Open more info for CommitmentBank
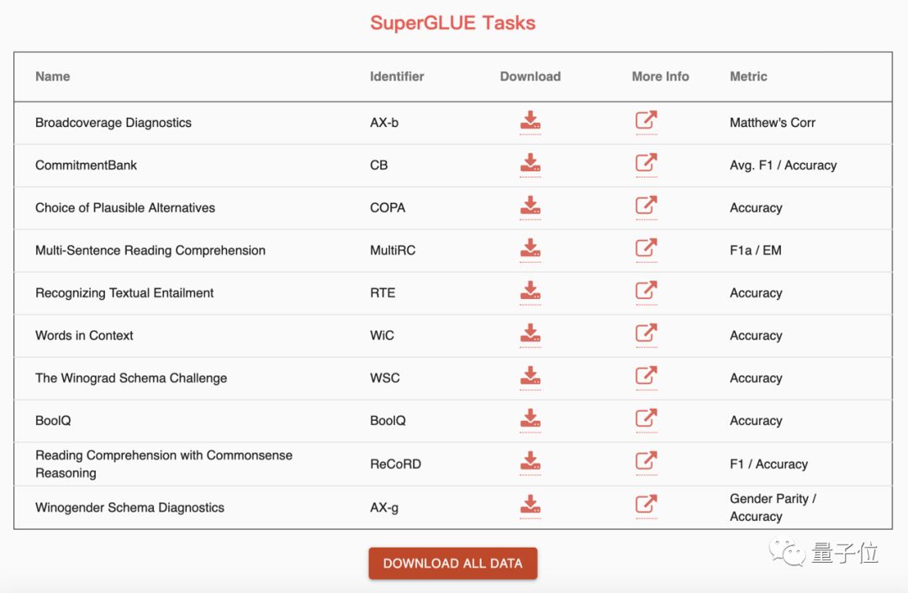908x593 pixels. pos(647,163)
